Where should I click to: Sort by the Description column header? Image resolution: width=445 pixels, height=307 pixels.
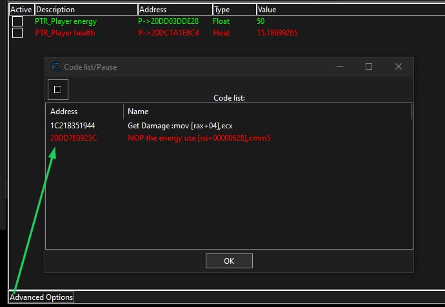85,10
